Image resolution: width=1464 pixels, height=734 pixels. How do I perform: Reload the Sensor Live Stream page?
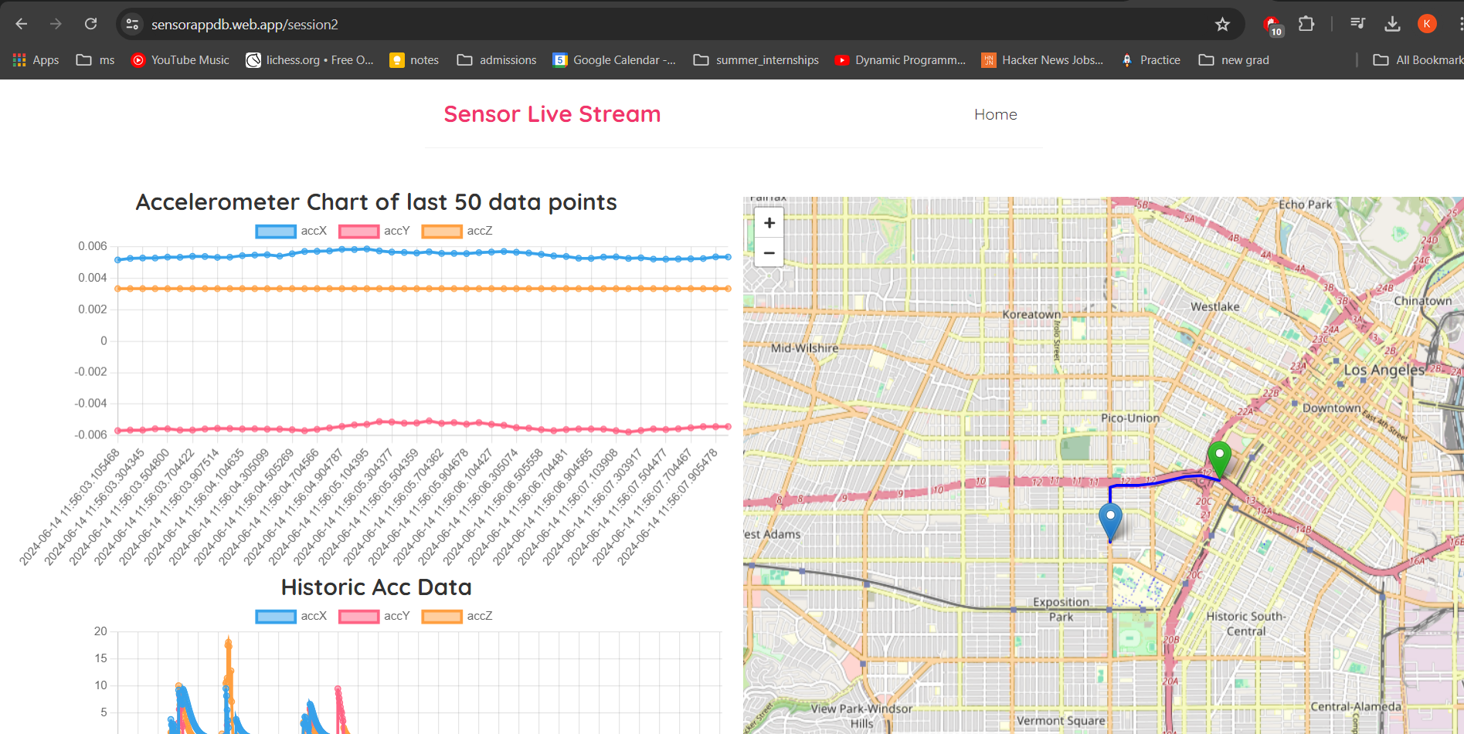tap(90, 24)
